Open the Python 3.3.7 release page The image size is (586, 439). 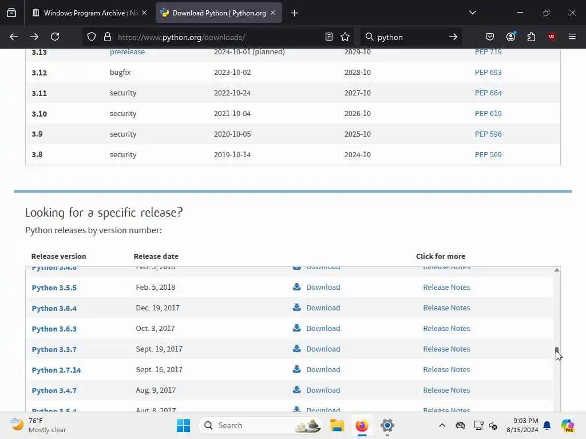(x=54, y=349)
